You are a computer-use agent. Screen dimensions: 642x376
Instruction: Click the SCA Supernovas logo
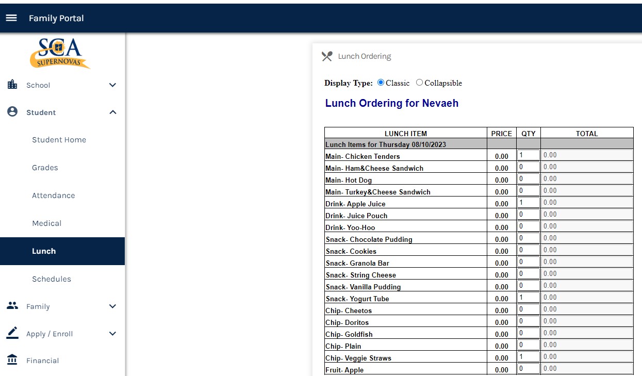coord(60,53)
